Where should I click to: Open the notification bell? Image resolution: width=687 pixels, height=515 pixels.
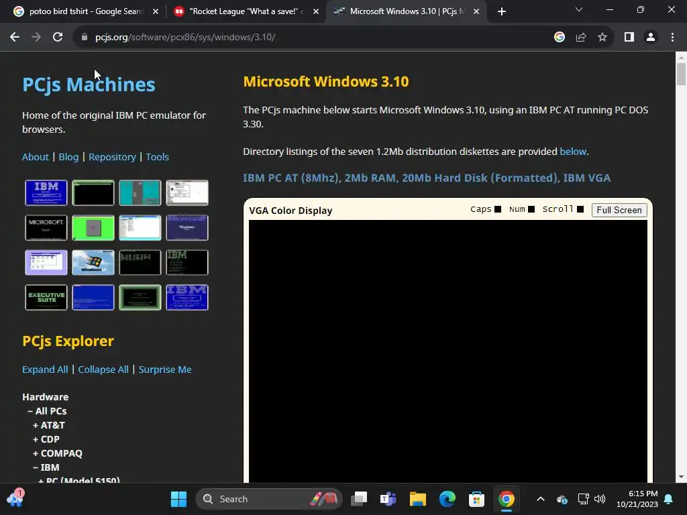669,499
